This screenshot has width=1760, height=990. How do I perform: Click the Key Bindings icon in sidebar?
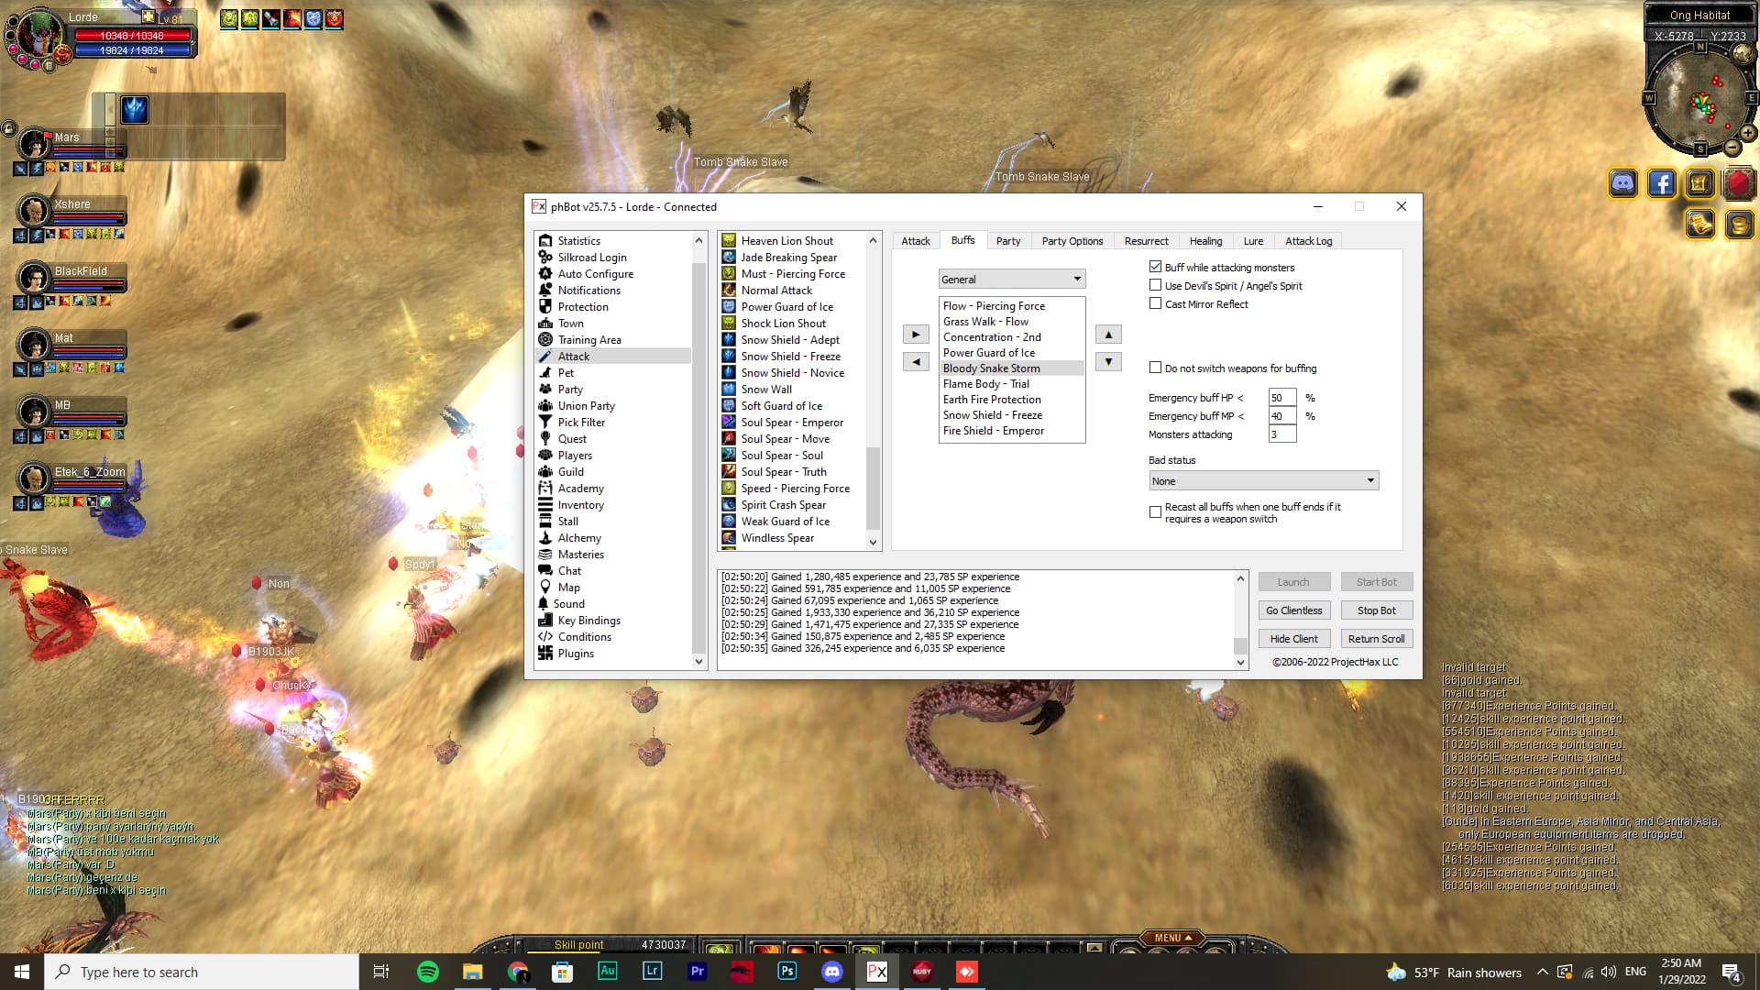pos(545,621)
